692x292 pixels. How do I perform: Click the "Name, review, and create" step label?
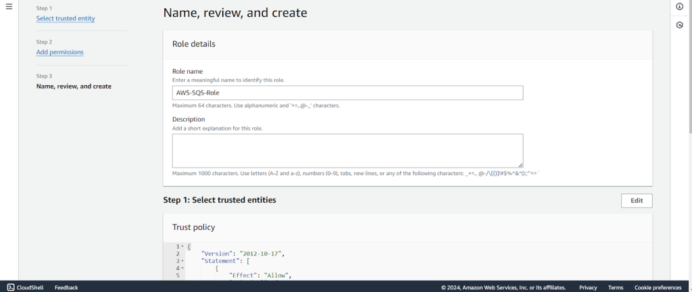74,87
